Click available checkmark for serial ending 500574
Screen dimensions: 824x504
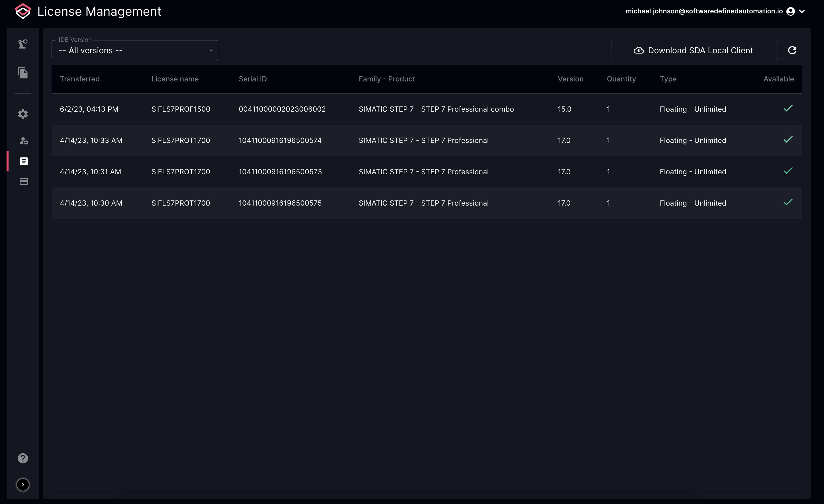(788, 139)
